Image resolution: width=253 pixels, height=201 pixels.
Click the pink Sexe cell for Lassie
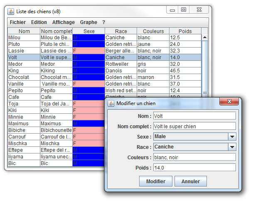[x=88, y=51]
